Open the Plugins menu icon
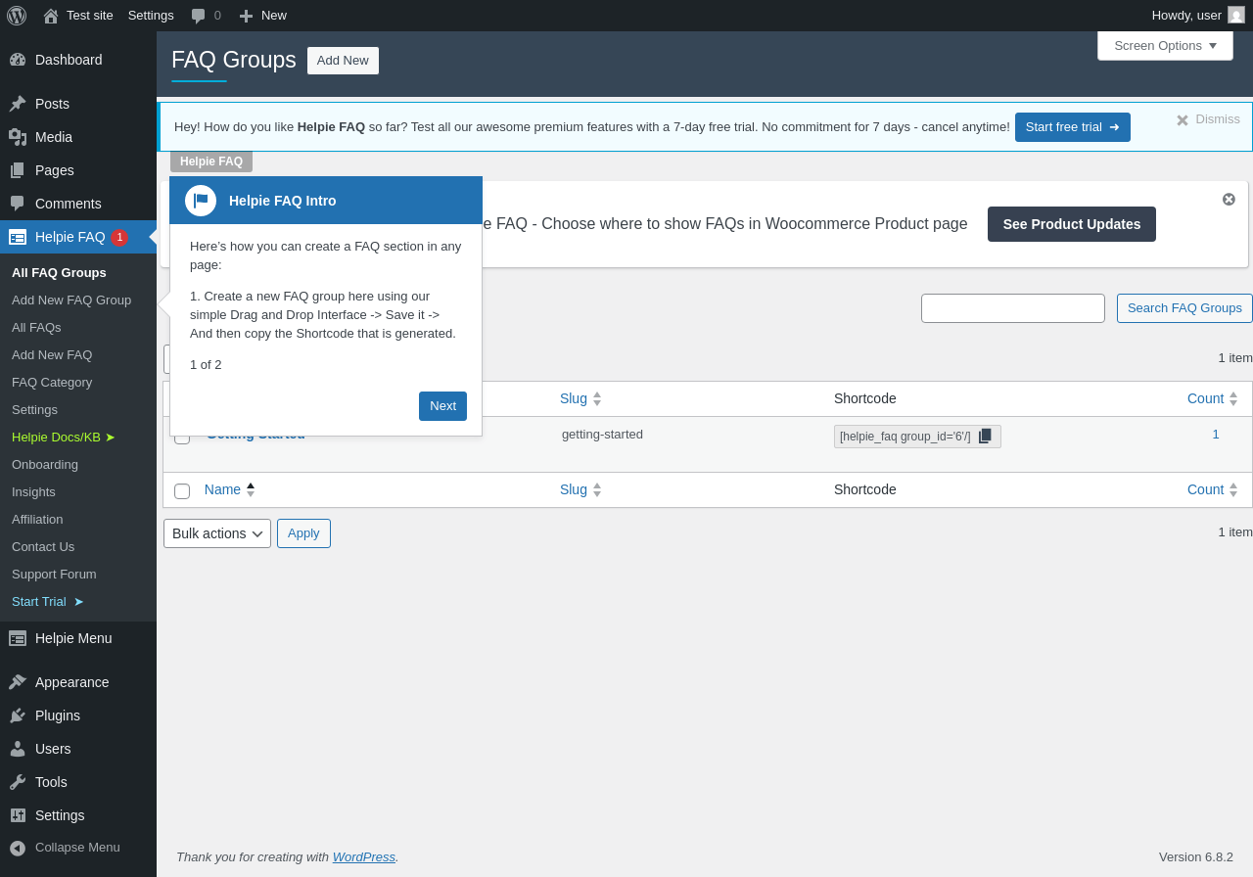 click(18, 715)
